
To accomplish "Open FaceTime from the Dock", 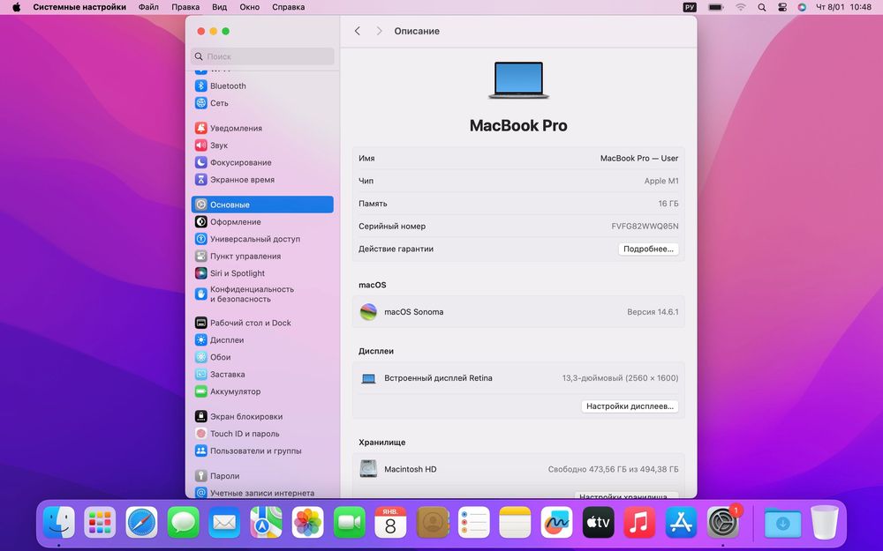I will 349,522.
